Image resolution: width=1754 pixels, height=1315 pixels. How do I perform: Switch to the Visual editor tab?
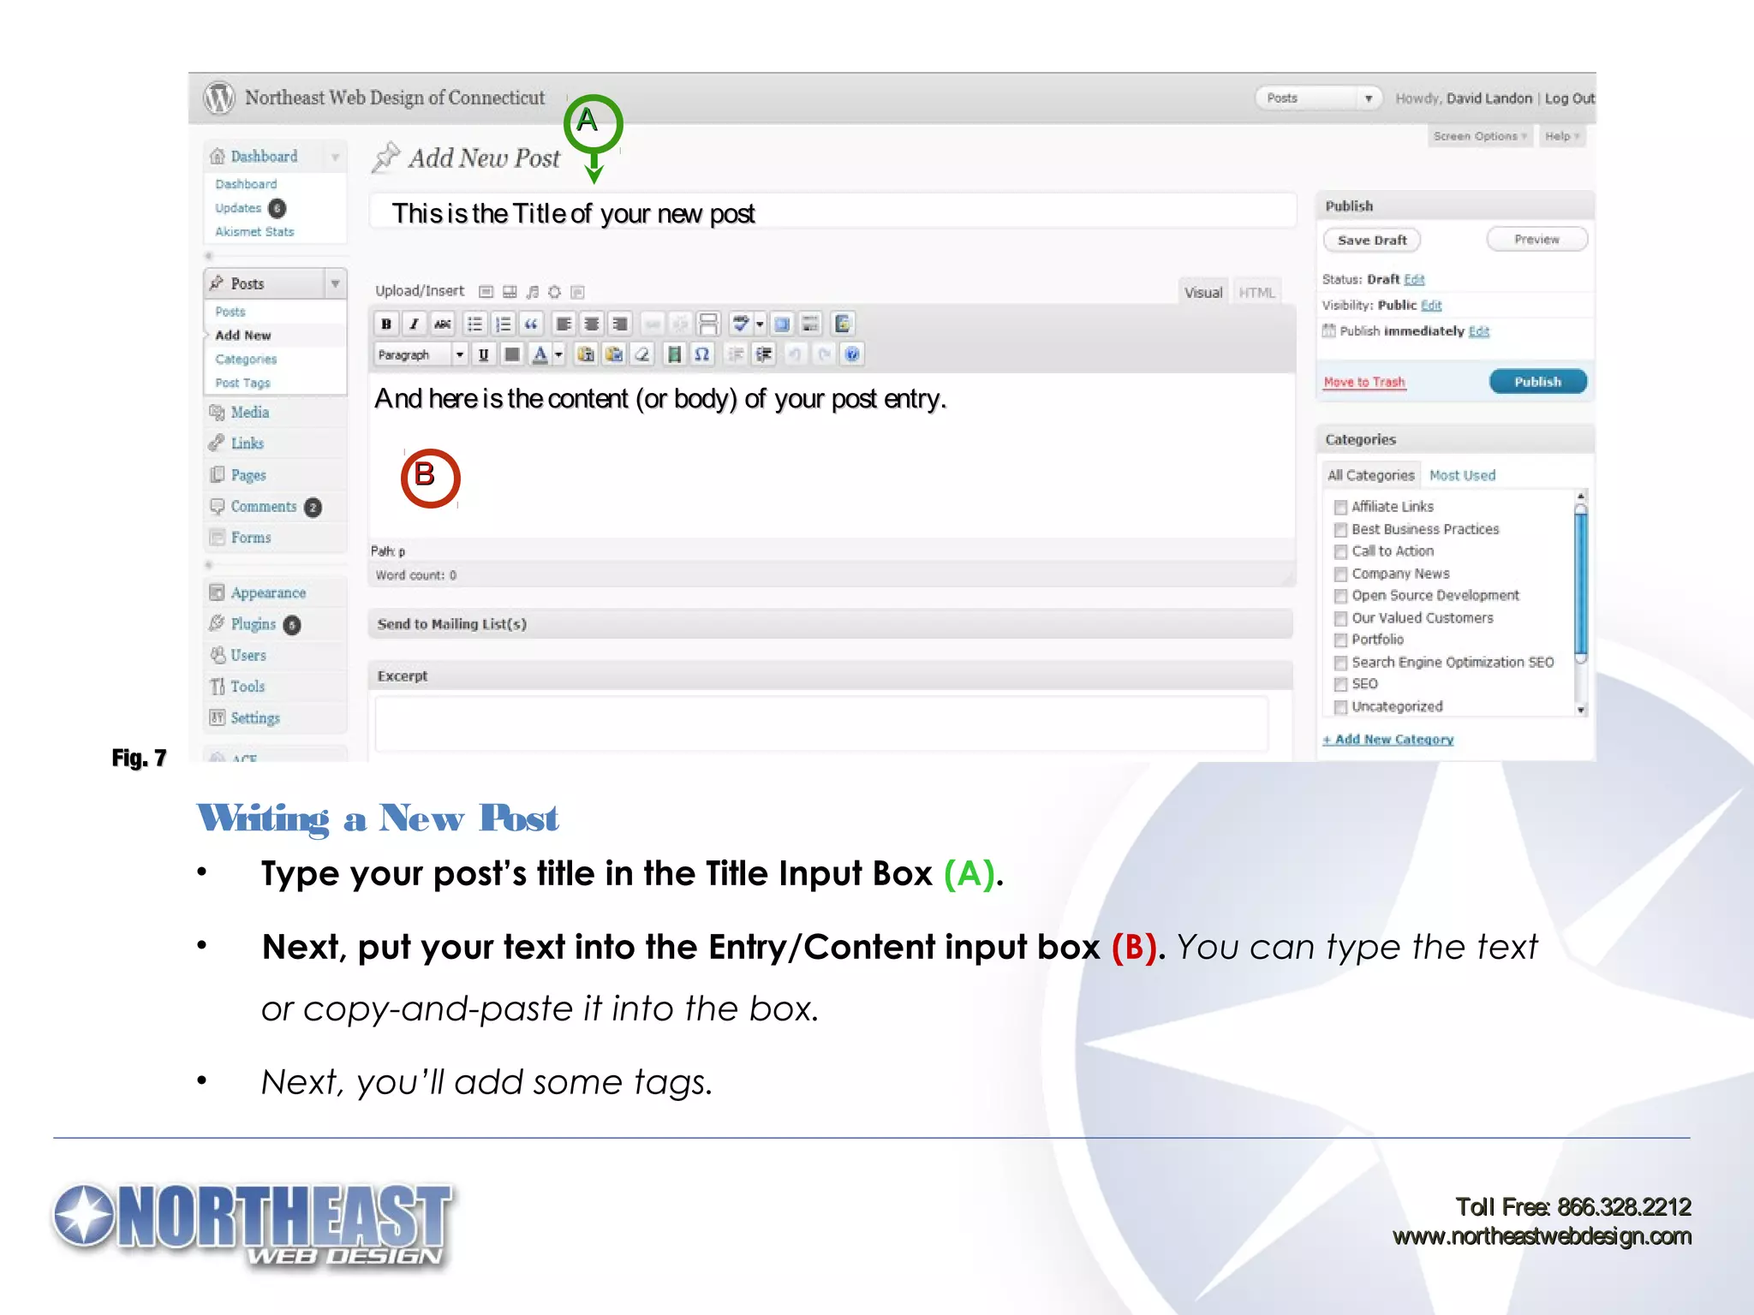(x=1203, y=293)
